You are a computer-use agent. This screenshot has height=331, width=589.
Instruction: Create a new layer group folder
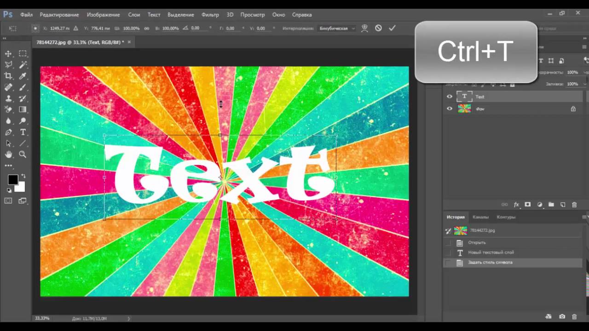point(551,205)
